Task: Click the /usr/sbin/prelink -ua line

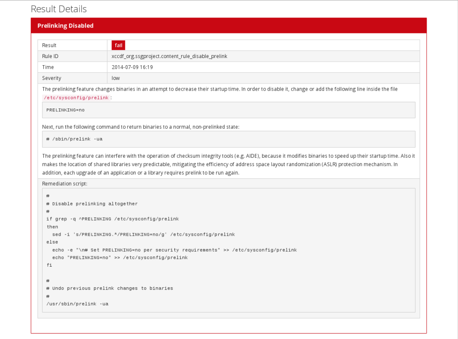Action: (x=77, y=304)
